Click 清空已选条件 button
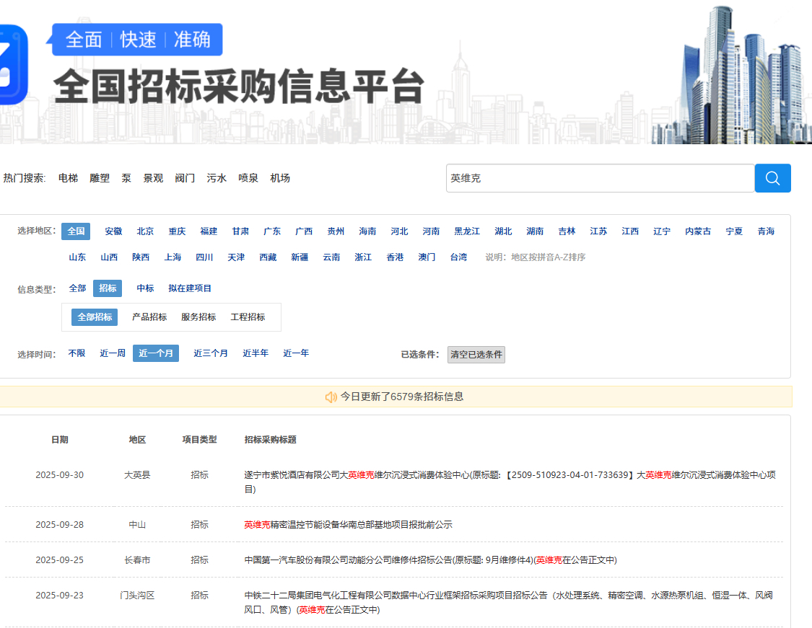This screenshot has width=812, height=628. (476, 355)
